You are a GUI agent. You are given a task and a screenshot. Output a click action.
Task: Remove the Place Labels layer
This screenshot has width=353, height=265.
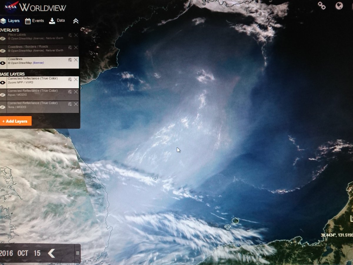76,35
